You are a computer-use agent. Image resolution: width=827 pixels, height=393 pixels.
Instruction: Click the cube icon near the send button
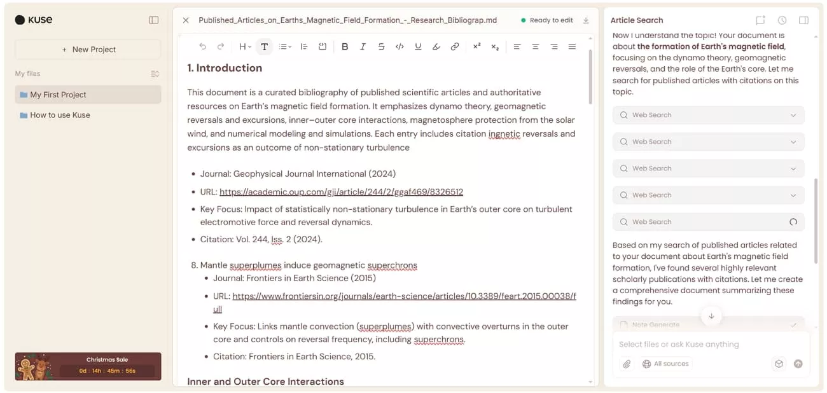779,364
